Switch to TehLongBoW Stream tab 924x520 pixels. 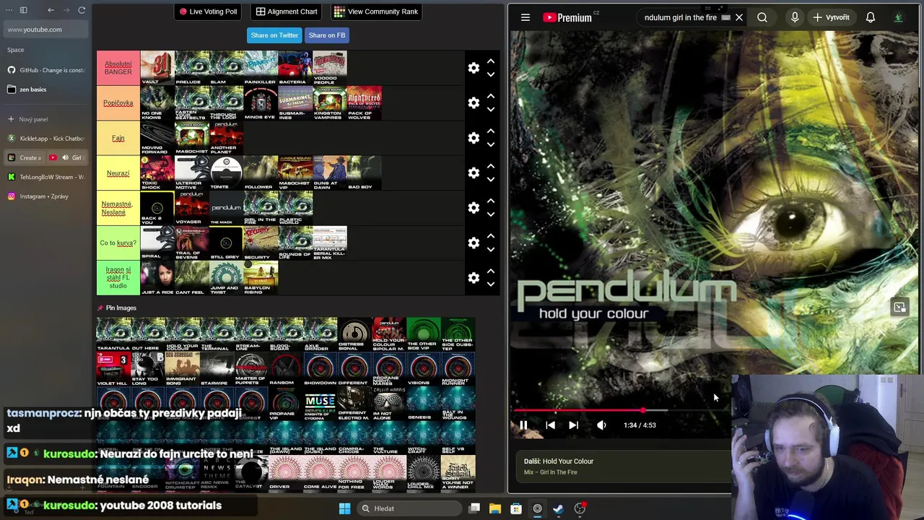[x=45, y=177]
